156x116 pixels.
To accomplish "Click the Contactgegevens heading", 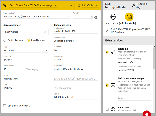I will pyautogui.click(x=62, y=25).
